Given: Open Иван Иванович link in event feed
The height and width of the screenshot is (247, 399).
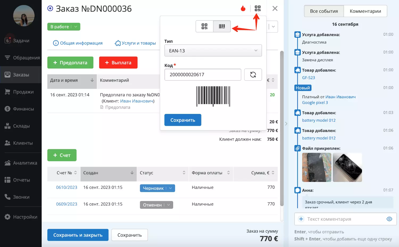Looking at the screenshot, I should click(340, 97).
